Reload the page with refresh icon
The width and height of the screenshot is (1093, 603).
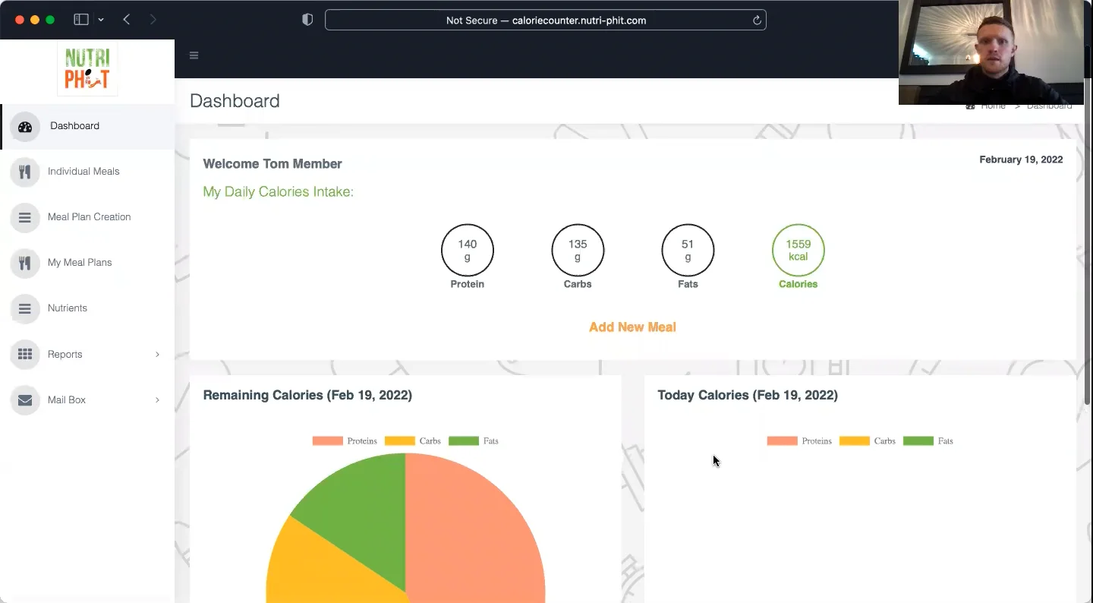[757, 21]
